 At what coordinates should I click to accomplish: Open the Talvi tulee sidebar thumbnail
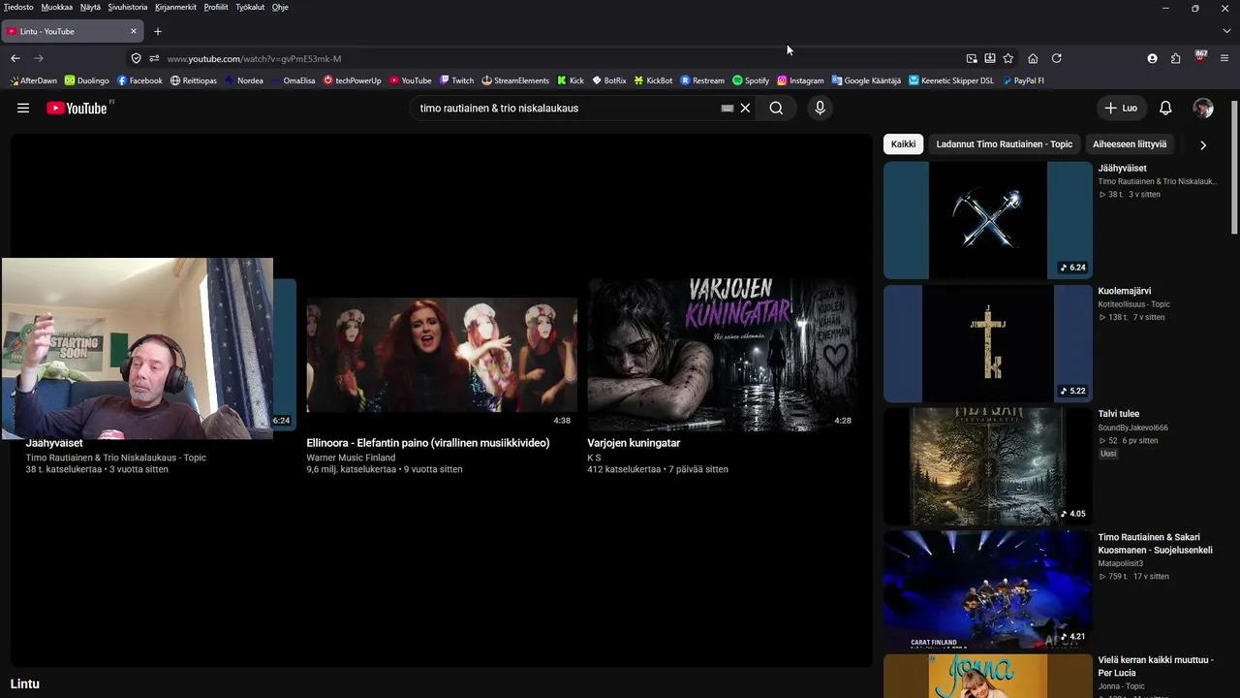tap(987, 466)
